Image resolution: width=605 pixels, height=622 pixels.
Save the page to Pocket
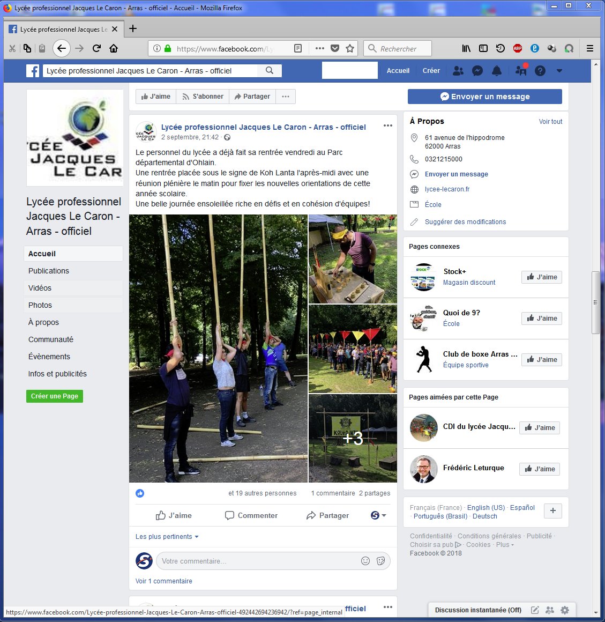point(335,48)
